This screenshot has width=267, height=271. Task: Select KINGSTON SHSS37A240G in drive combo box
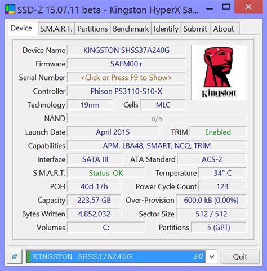point(116,256)
